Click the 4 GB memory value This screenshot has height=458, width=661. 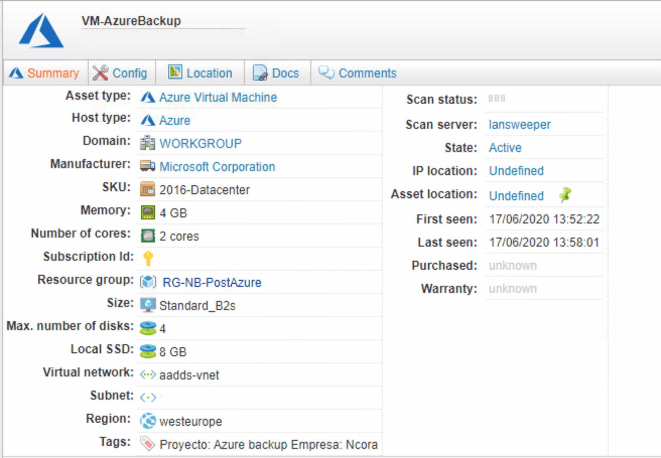click(173, 213)
